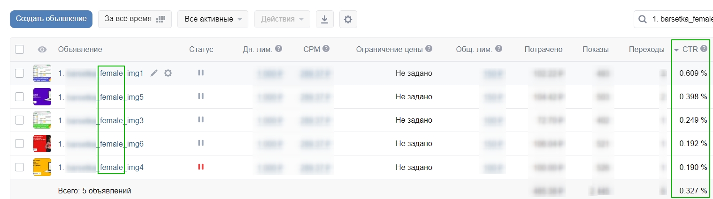
Task: Open settings gear for female_img1 ad
Action: point(168,73)
